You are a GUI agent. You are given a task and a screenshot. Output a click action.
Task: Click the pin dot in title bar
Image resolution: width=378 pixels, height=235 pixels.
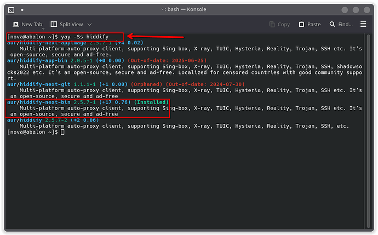pos(22,10)
